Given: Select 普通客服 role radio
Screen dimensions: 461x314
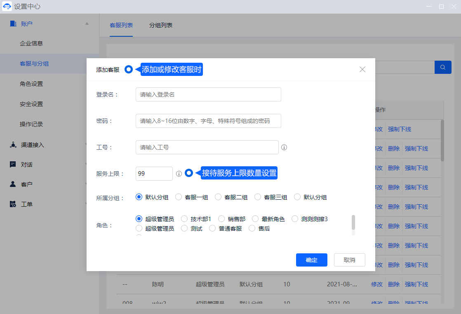Looking at the screenshot, I should point(212,228).
